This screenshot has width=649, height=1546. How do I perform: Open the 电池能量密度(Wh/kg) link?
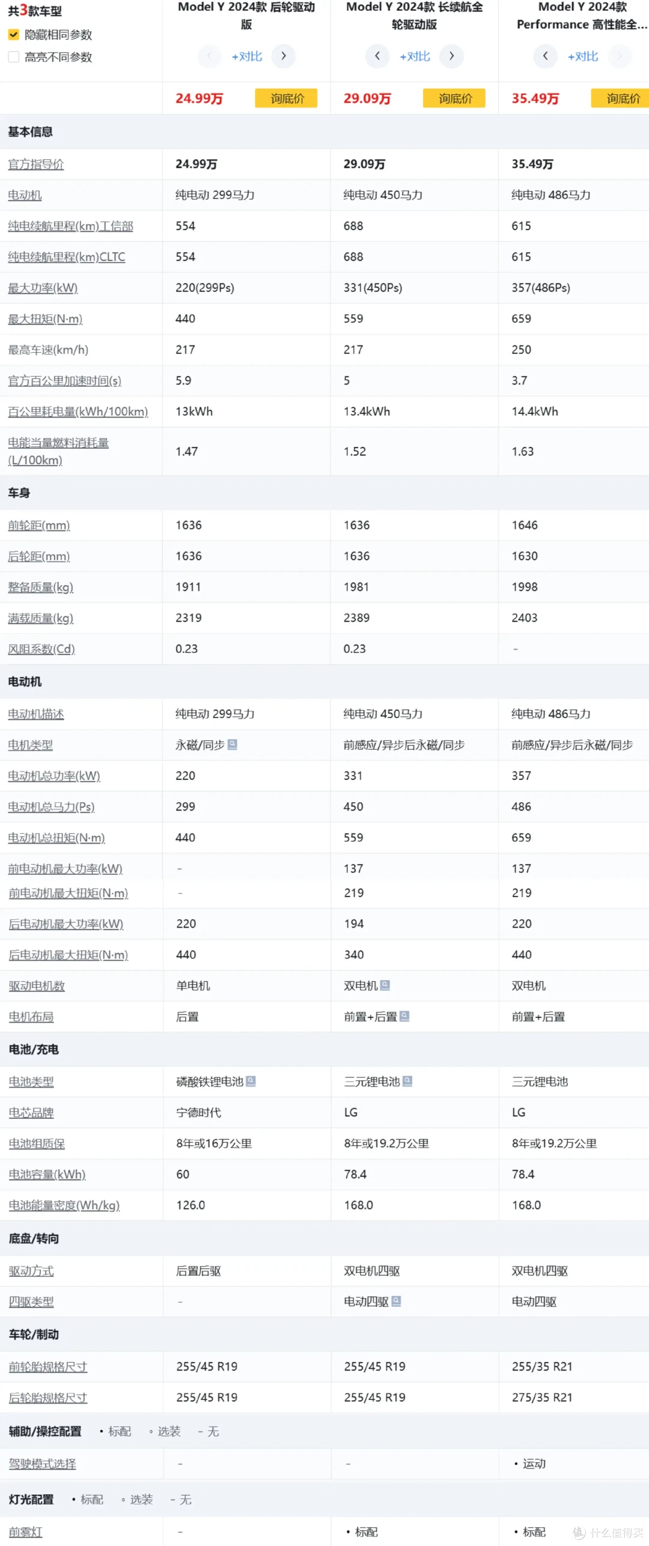tap(64, 1206)
